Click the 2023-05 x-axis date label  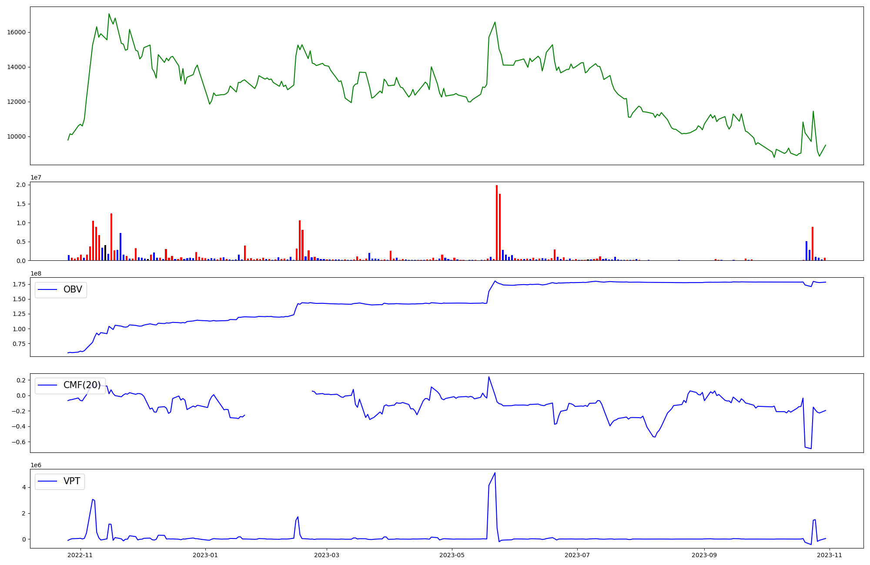pos(452,555)
